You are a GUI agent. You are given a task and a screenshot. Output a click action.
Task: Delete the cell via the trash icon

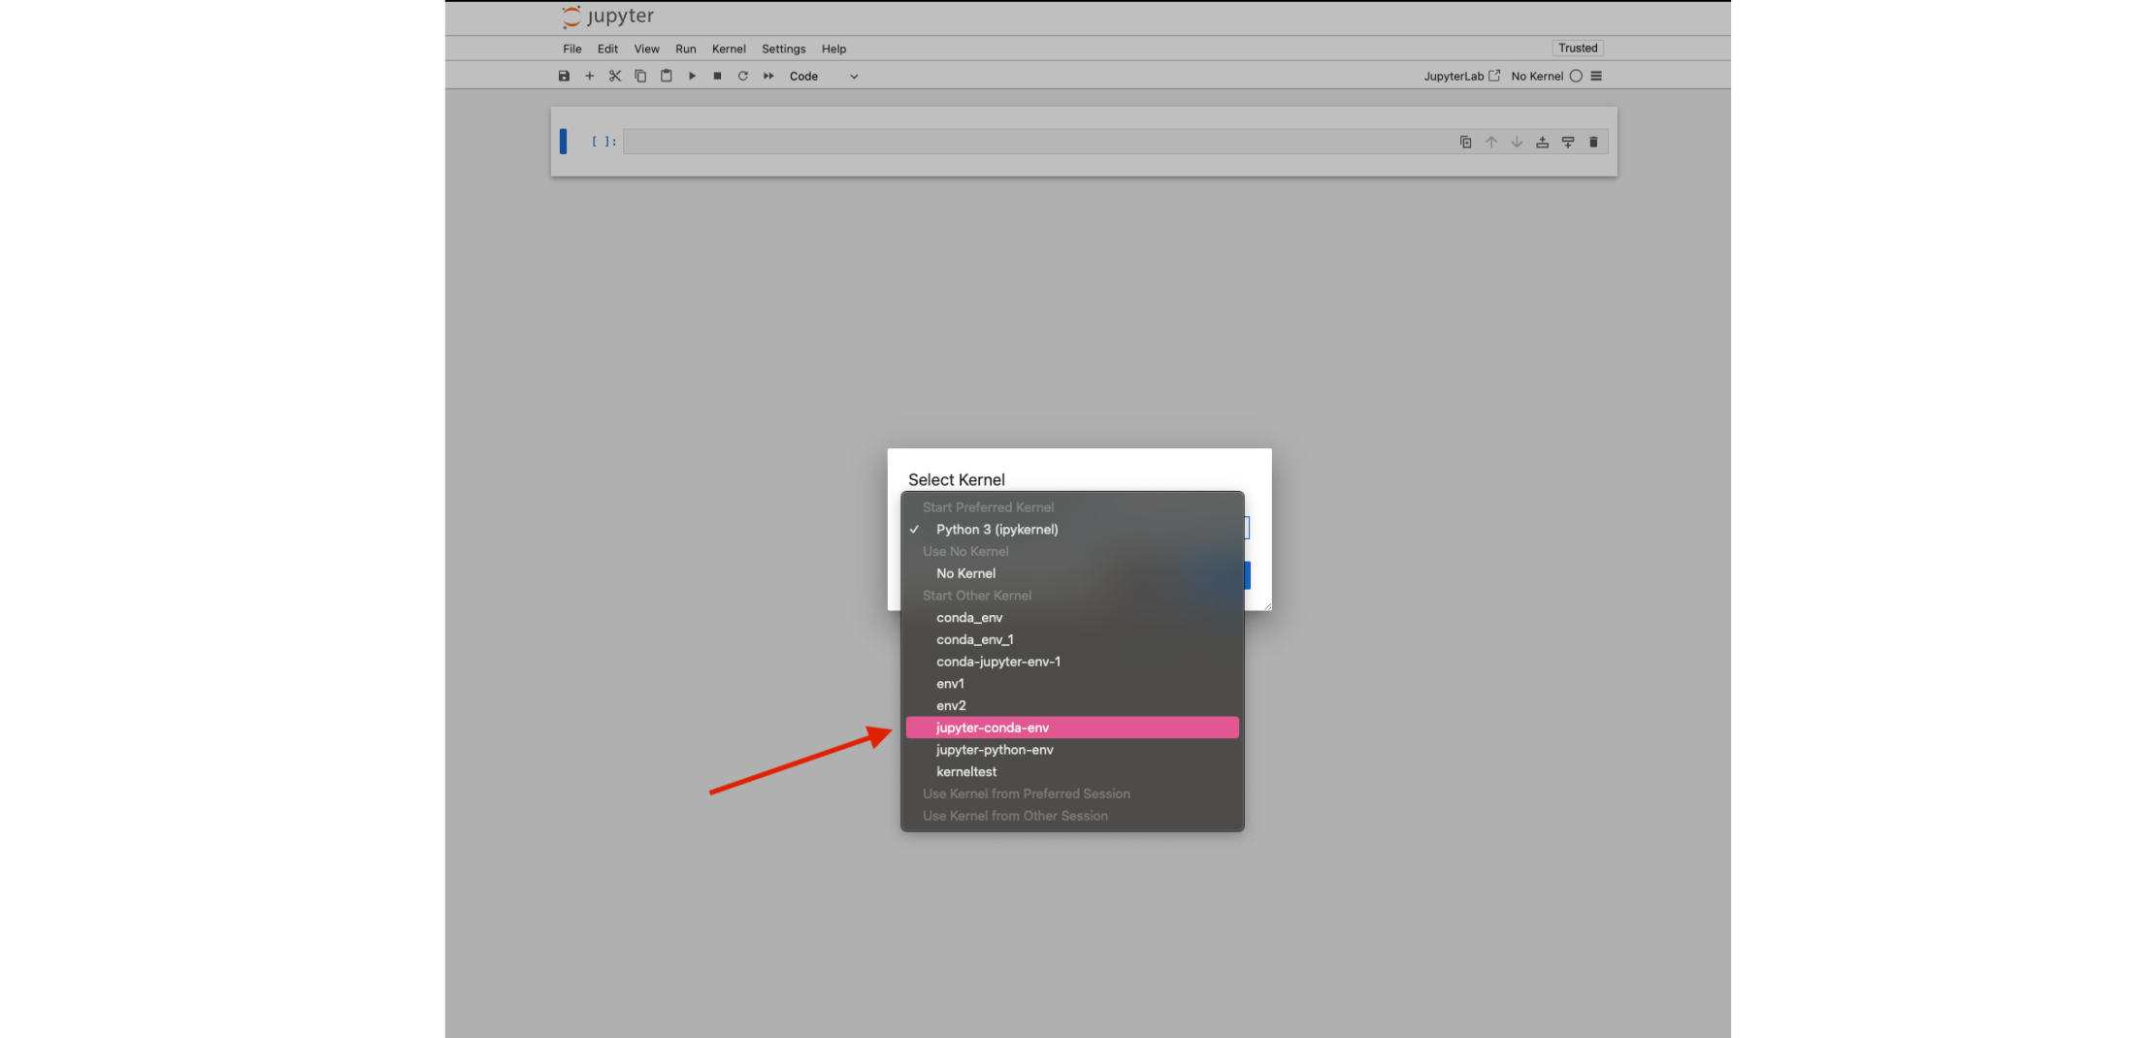pos(1594,142)
